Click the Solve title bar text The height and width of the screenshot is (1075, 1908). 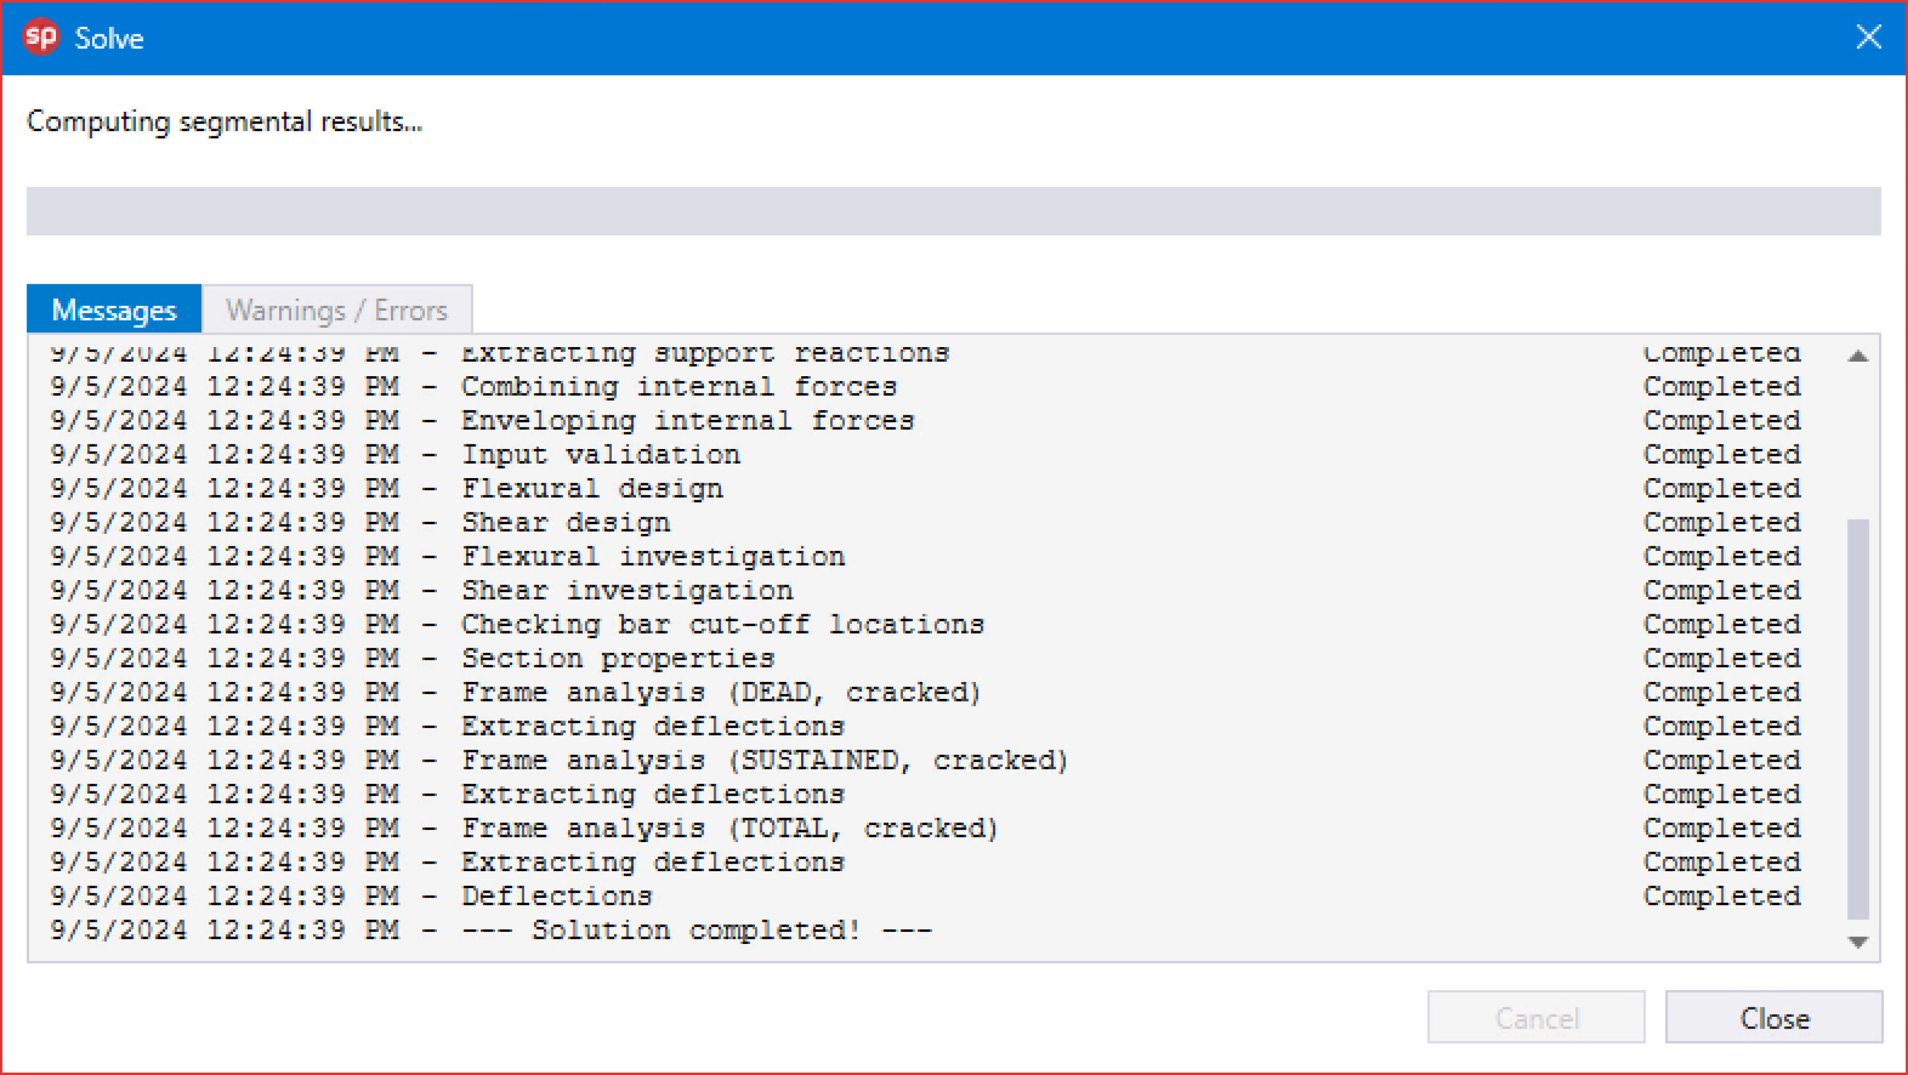coord(109,38)
